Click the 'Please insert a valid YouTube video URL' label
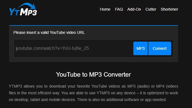Image resolution: width=192 pixels, height=108 pixels. [x=49, y=32]
